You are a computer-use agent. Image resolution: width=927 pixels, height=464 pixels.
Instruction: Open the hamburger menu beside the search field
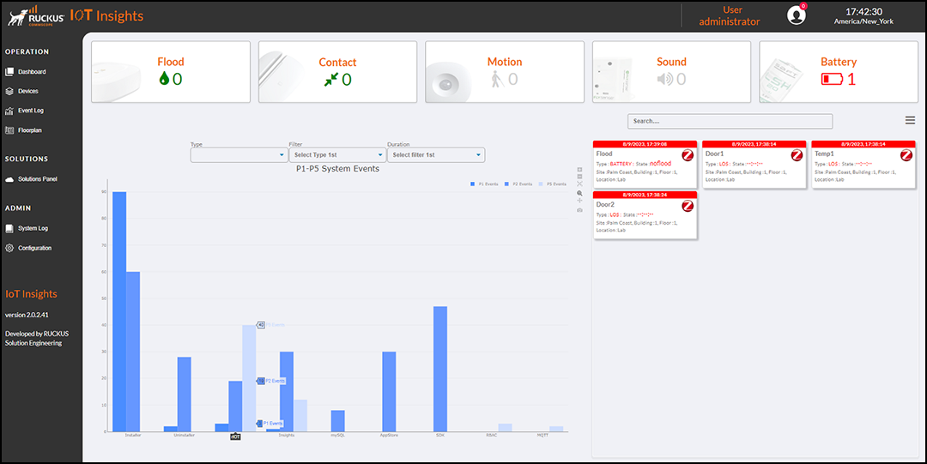point(910,121)
